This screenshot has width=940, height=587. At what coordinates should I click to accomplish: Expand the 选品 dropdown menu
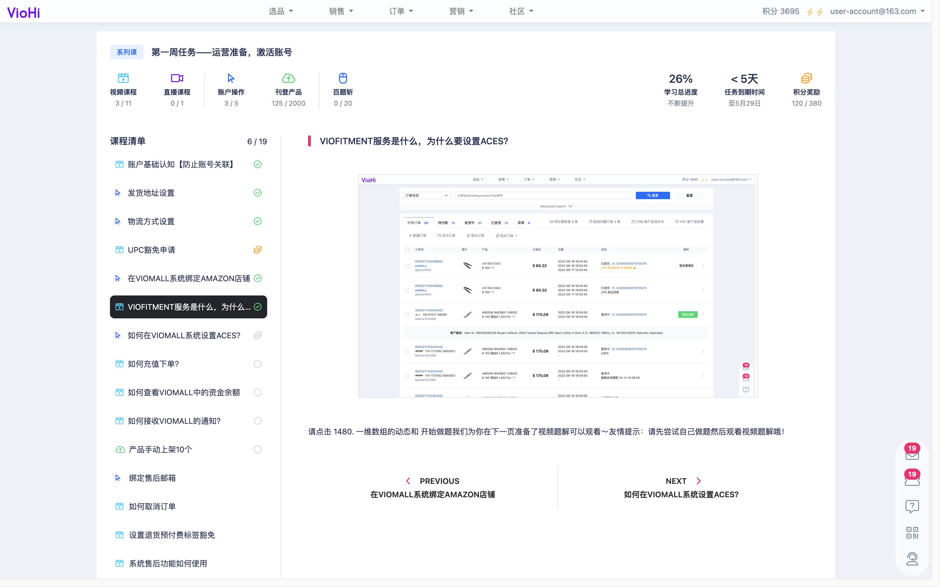[281, 11]
